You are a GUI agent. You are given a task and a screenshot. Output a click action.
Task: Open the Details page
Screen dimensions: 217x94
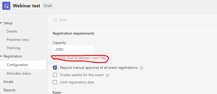pyautogui.click(x=12, y=31)
